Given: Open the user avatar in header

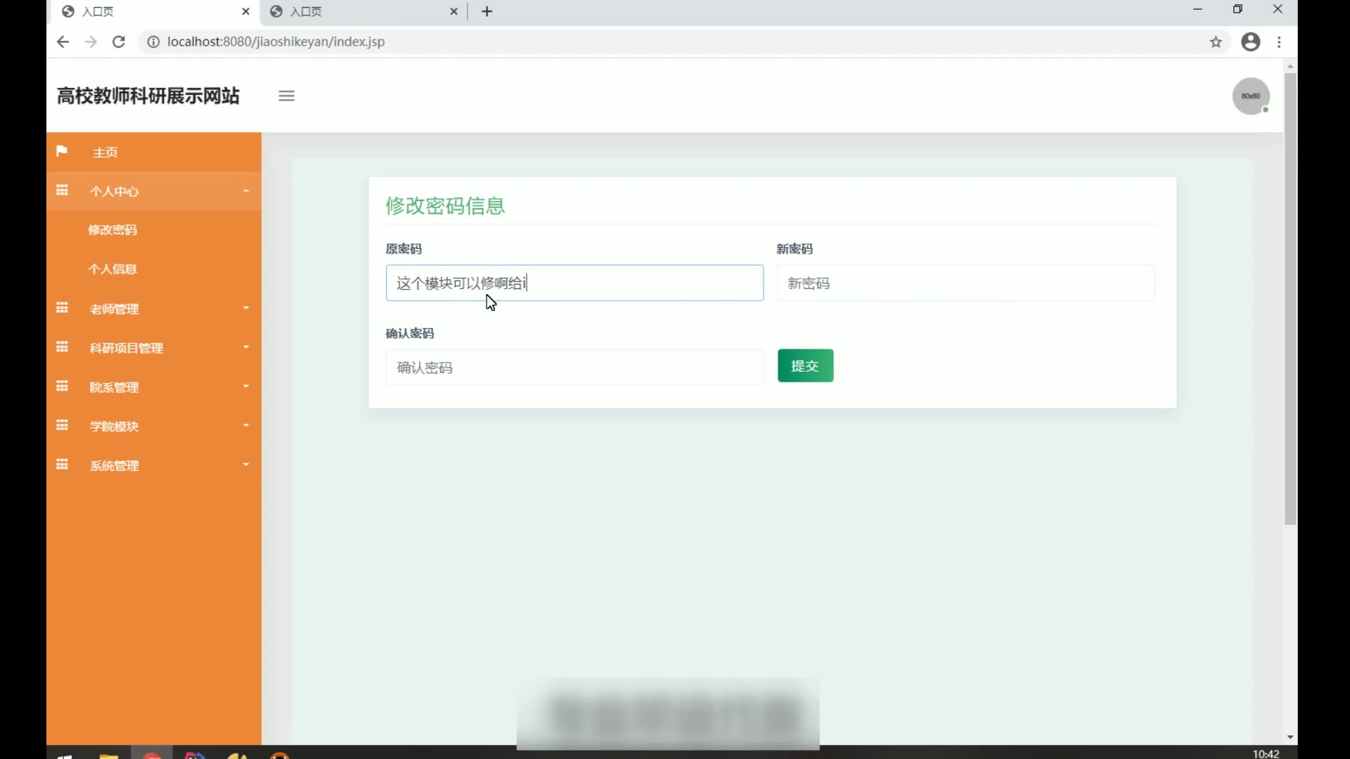Looking at the screenshot, I should coord(1251,96).
